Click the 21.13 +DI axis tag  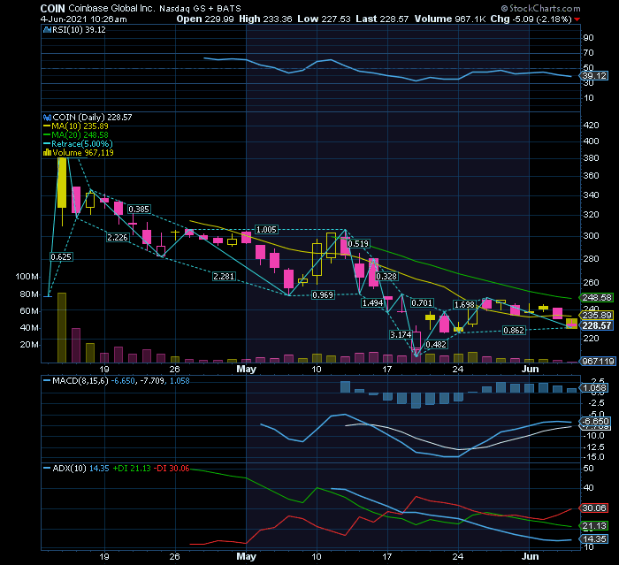coord(594,526)
